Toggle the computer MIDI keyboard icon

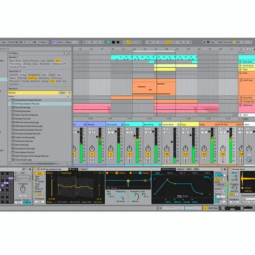(x=208, y=42)
